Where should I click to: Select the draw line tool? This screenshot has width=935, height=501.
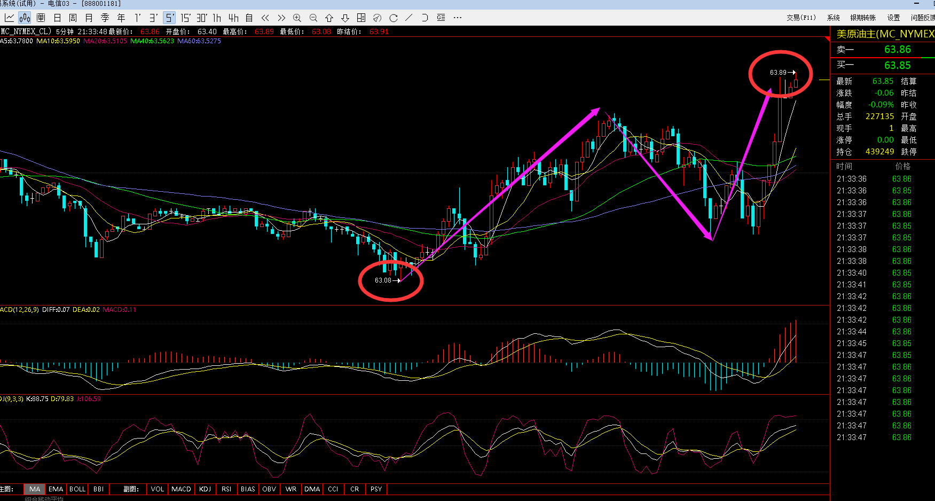(x=409, y=18)
